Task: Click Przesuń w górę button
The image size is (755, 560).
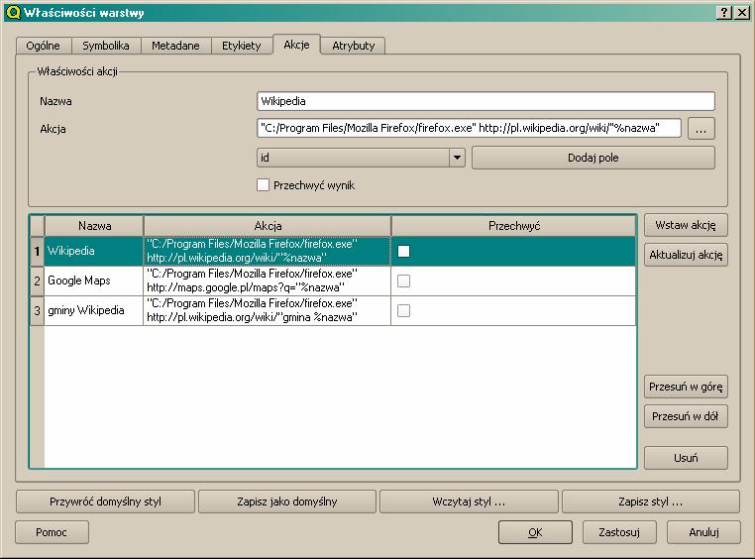Action: [686, 387]
